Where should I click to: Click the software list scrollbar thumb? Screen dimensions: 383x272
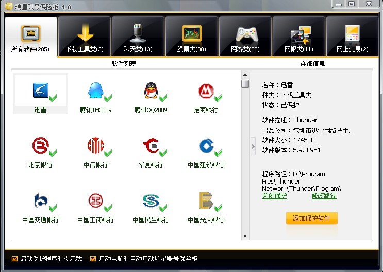[x=245, y=84]
